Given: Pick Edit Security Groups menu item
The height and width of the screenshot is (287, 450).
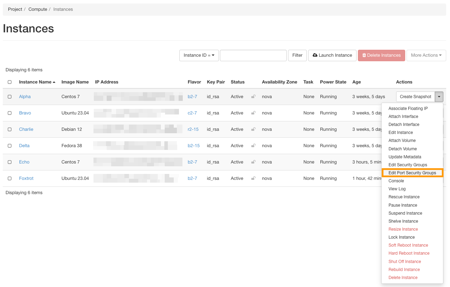Looking at the screenshot, I should (x=408, y=165).
